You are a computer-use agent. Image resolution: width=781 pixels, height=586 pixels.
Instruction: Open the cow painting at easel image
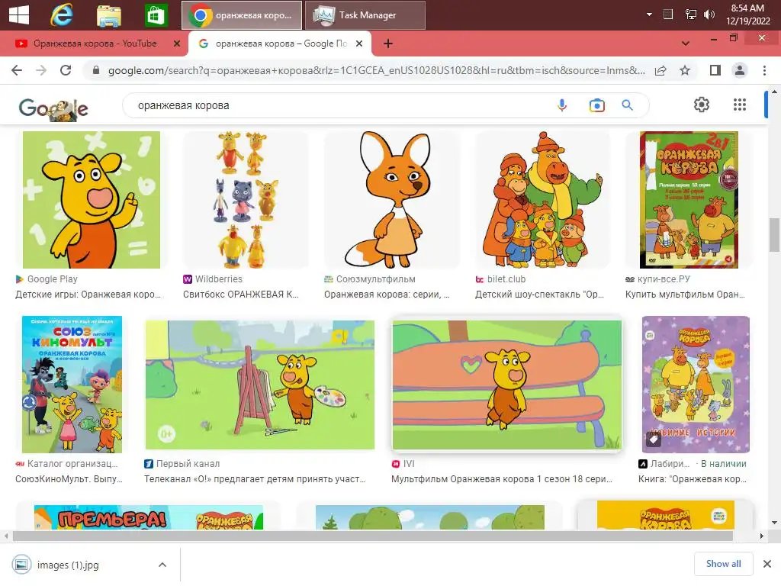click(259, 385)
